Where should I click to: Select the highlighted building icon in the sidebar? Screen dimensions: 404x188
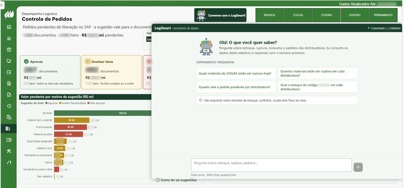tap(8, 129)
